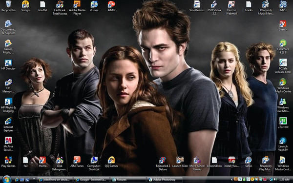The height and width of the screenshot is (183, 293).
Task: Open HP Photo & Imaging shortcut
Action: click(8, 105)
